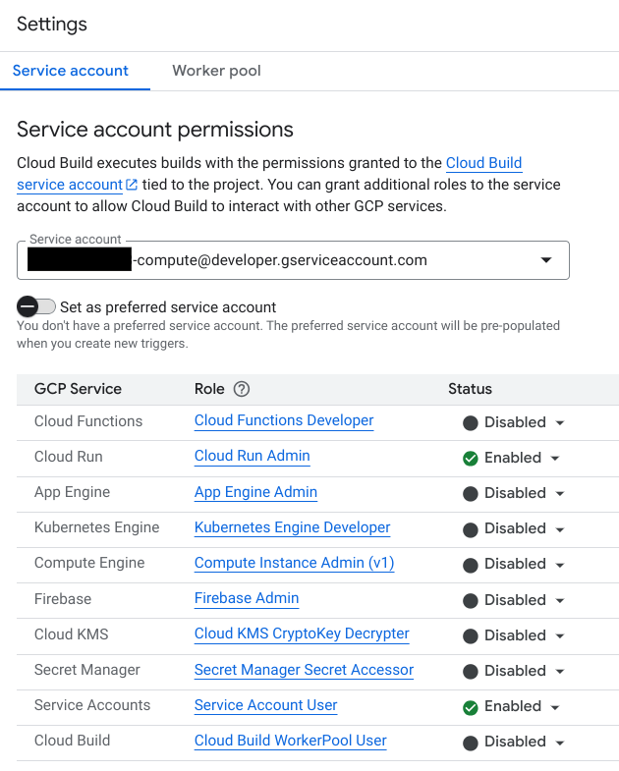Screen dimensions: 619x771
Task: Expand status dropdown arrow for App Engine
Action: tap(560, 494)
